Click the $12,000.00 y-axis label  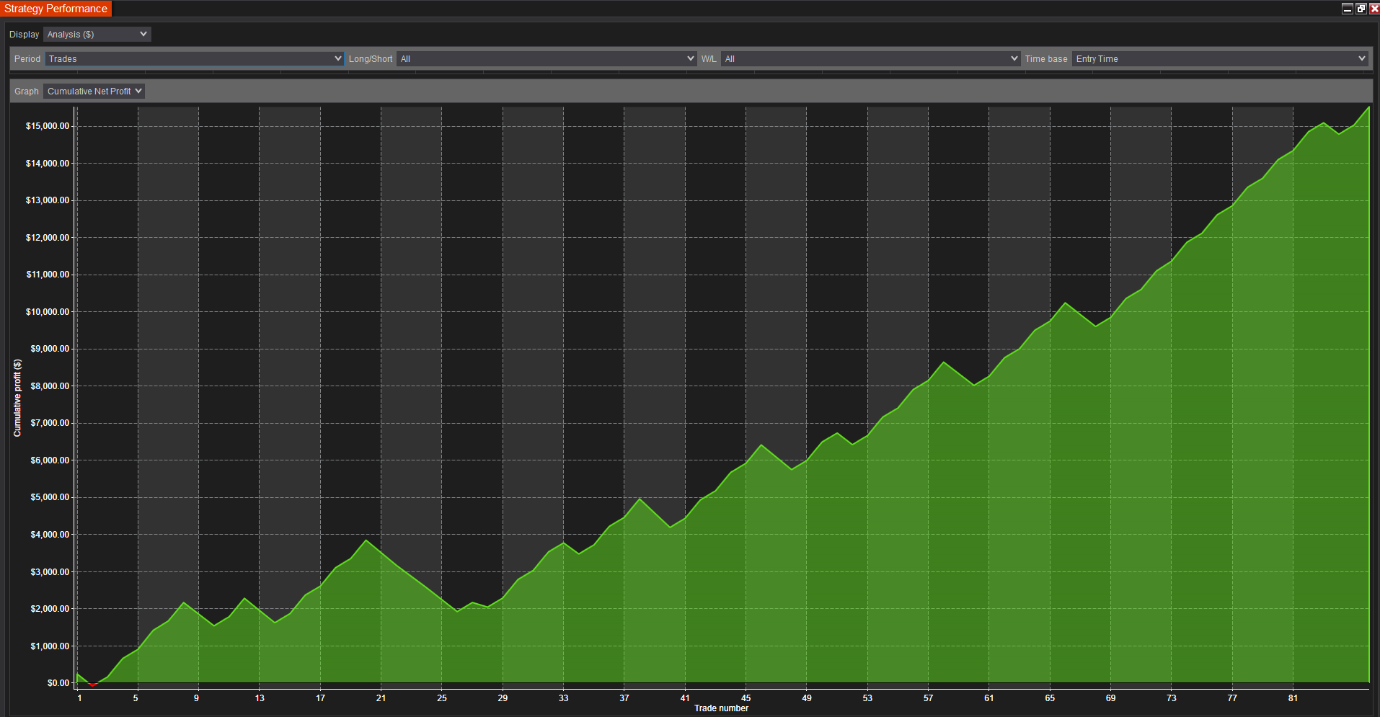click(48, 238)
